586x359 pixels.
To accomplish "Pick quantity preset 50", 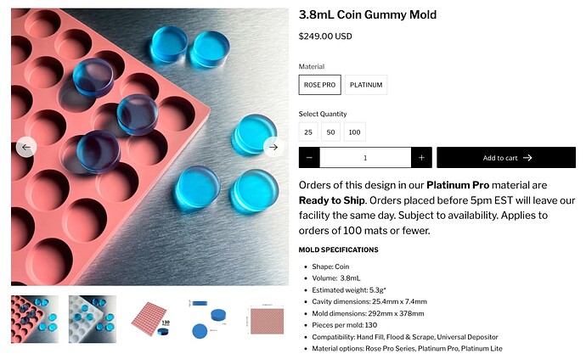I will pyautogui.click(x=330, y=132).
